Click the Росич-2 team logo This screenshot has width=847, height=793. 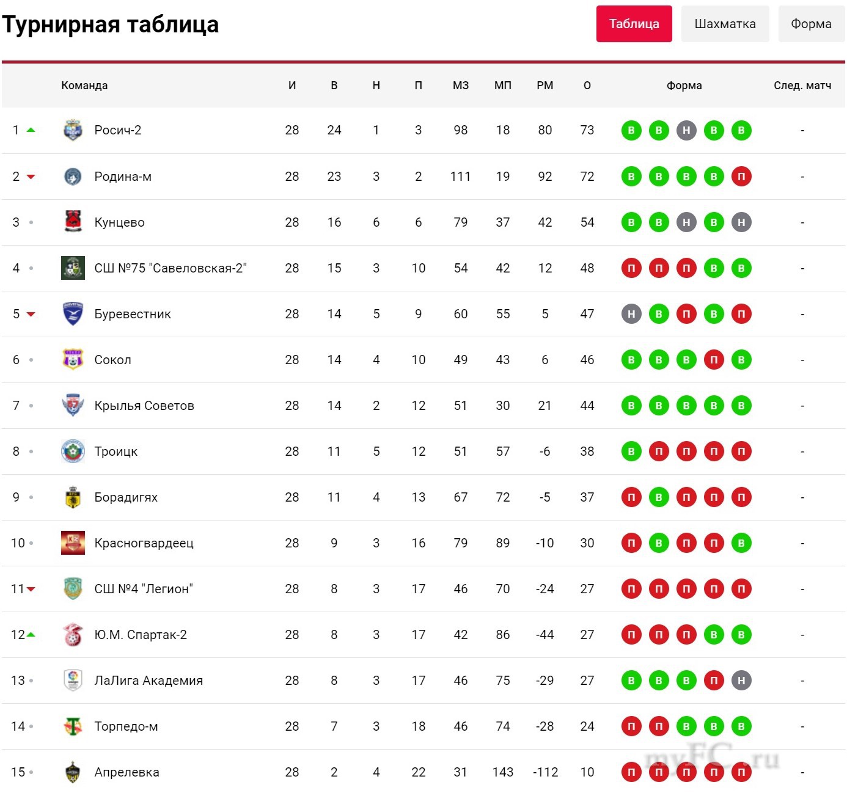73,130
